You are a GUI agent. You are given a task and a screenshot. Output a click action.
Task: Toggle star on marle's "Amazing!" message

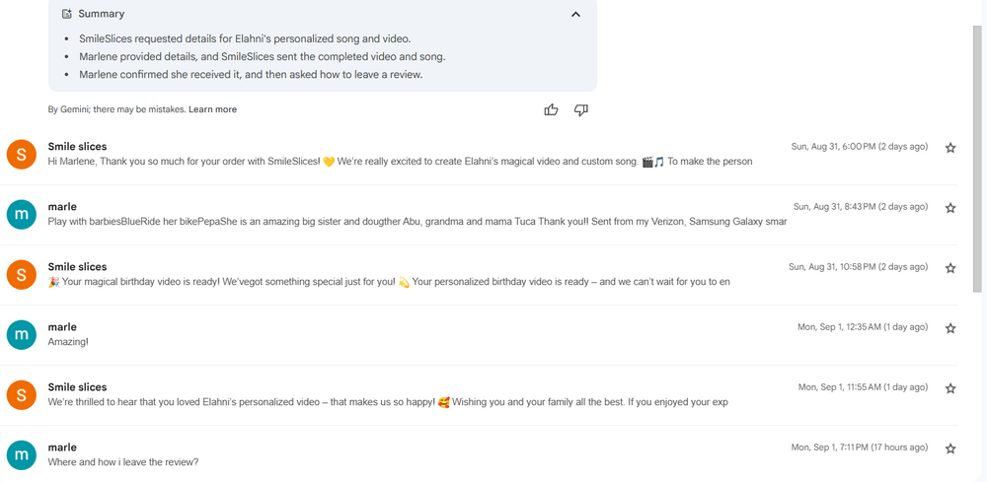point(950,328)
